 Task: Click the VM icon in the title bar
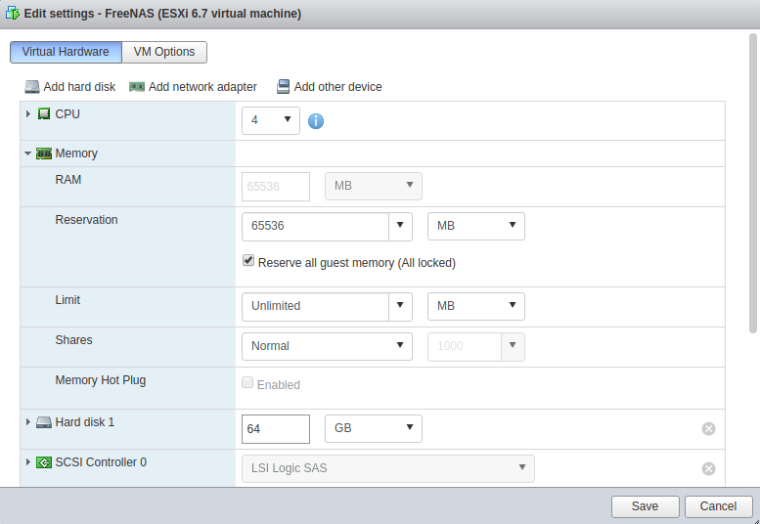pos(13,13)
